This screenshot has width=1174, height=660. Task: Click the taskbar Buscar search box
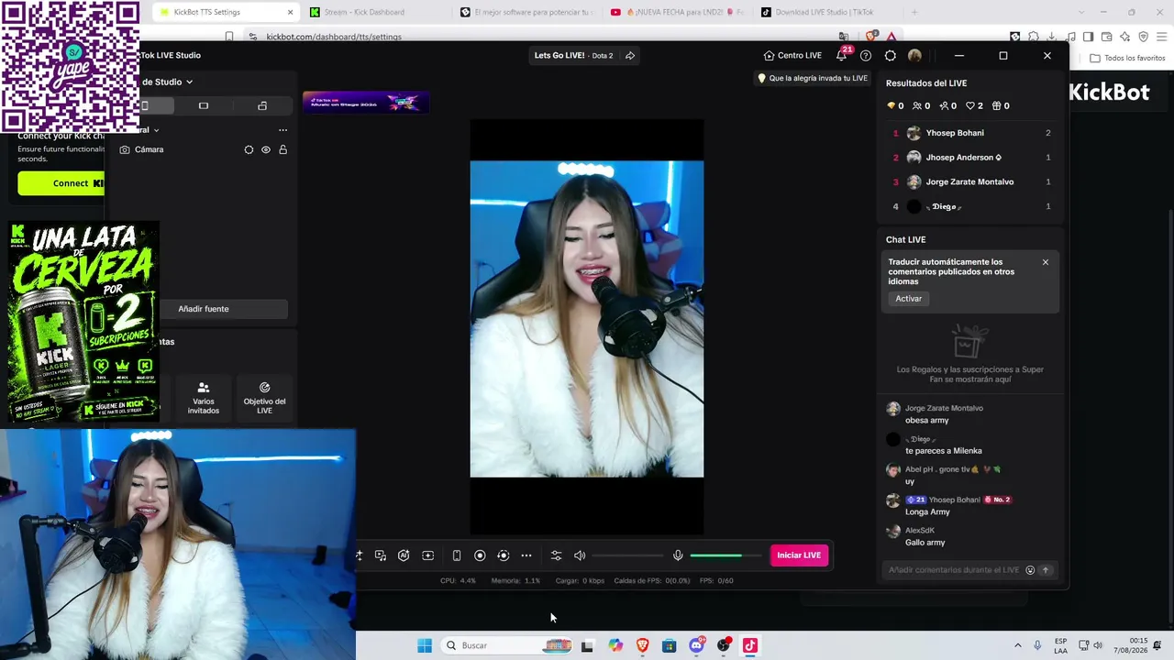pyautogui.click(x=508, y=645)
